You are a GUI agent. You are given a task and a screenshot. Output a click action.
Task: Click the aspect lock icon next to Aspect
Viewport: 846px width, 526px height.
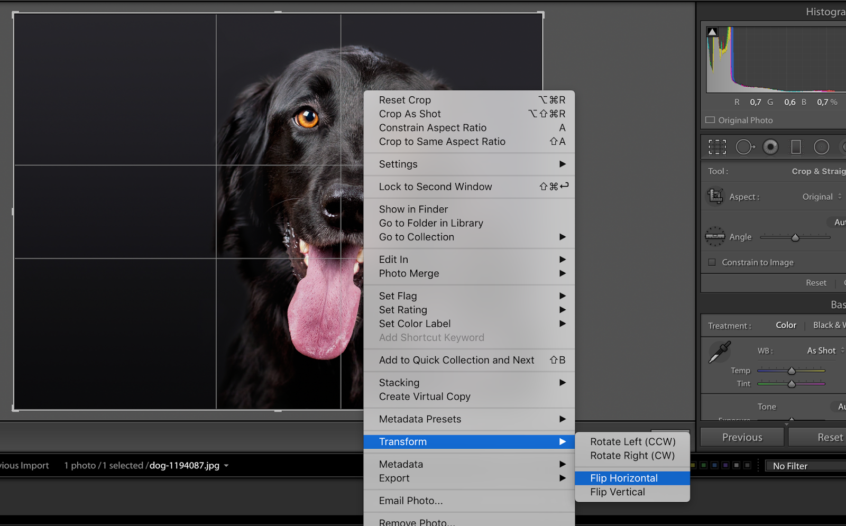point(715,196)
